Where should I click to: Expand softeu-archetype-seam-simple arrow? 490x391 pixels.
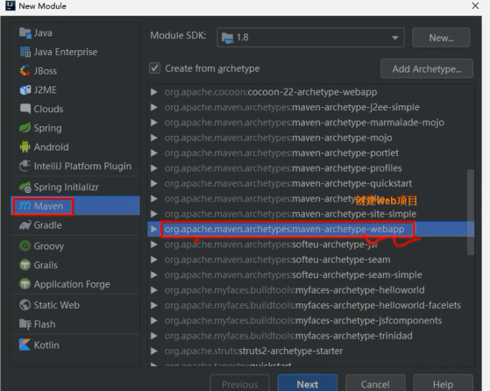pyautogui.click(x=153, y=274)
